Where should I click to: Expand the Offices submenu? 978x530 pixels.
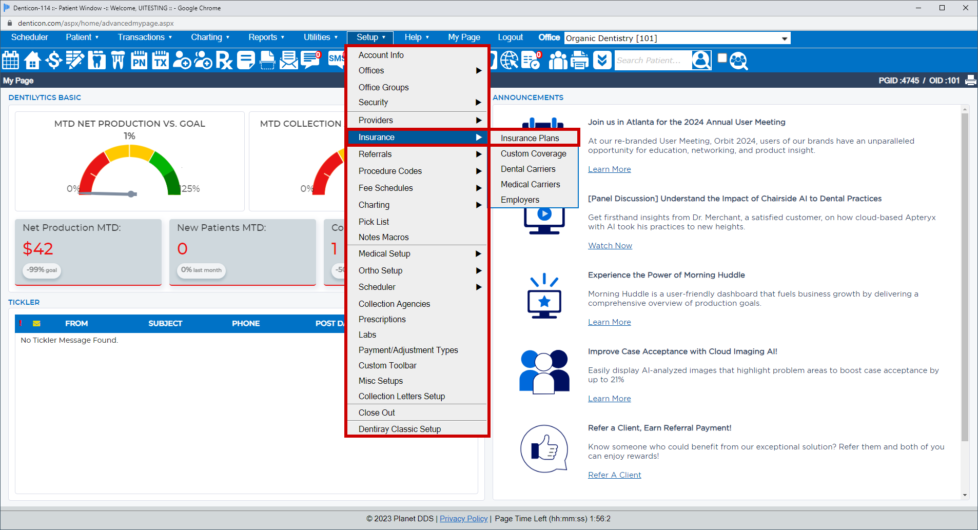(x=417, y=70)
